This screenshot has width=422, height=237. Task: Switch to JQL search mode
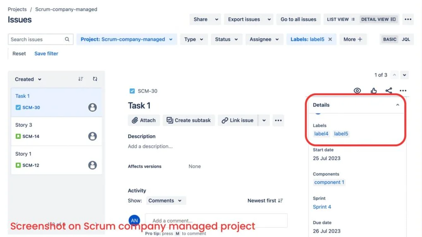coord(406,39)
